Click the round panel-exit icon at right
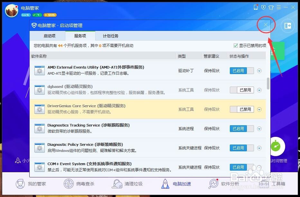 click(288, 26)
